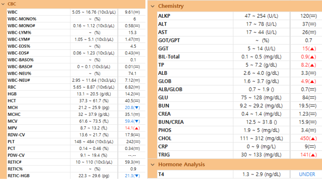Click the red up-arrow next to GGT result
The image size is (322, 180).
312,49
